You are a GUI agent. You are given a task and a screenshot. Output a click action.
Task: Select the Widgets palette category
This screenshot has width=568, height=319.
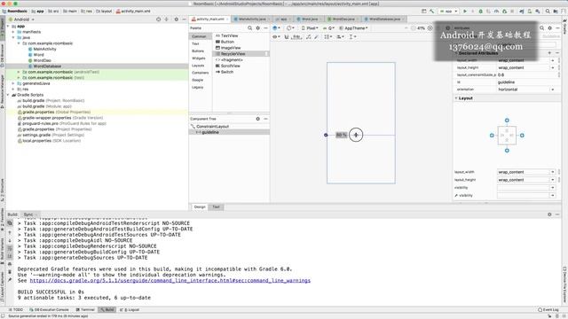pyautogui.click(x=199, y=58)
